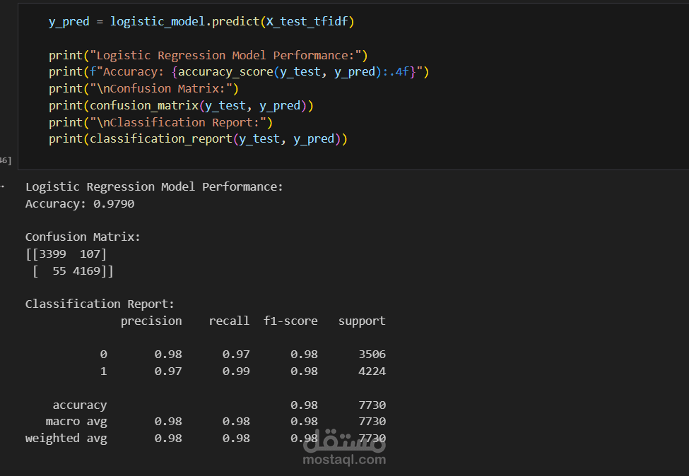This screenshot has height=476, width=689.
Task: Click the cell execution count indicator
Action: (4, 160)
